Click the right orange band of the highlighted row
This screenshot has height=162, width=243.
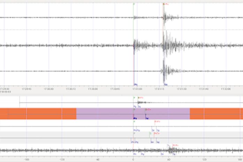216,114
